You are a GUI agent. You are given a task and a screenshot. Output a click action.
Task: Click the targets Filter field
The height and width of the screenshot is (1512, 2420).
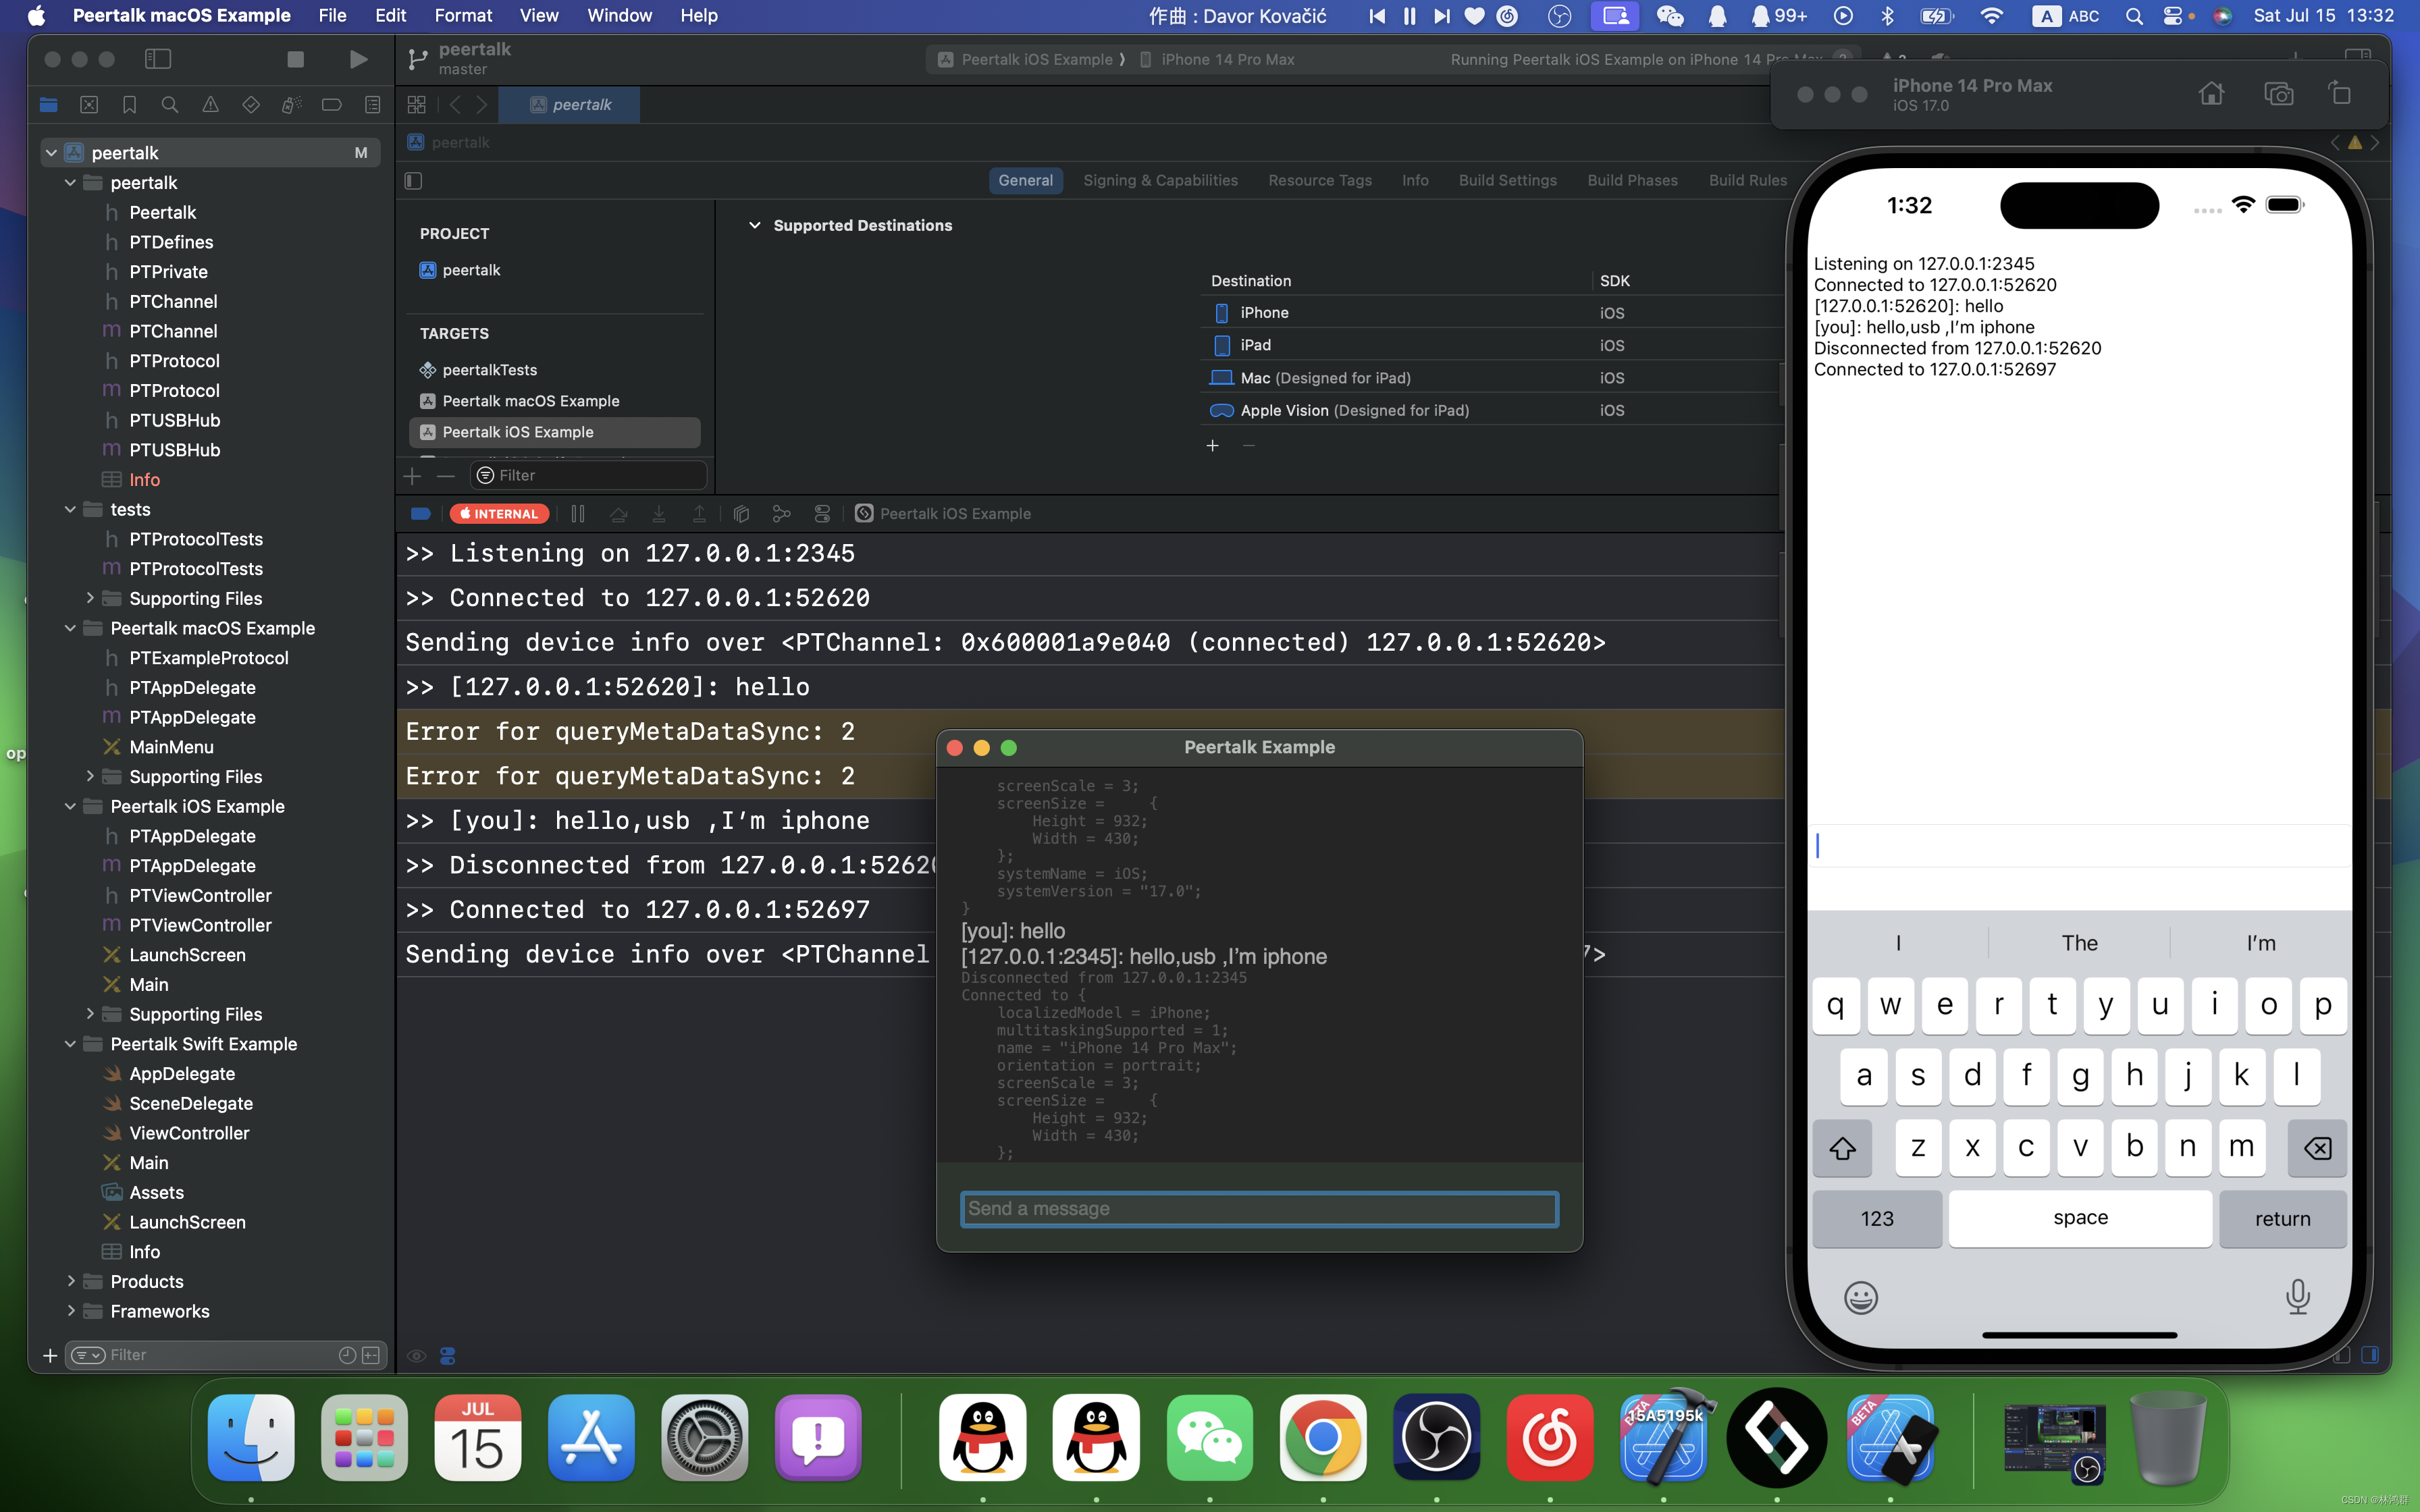click(589, 475)
